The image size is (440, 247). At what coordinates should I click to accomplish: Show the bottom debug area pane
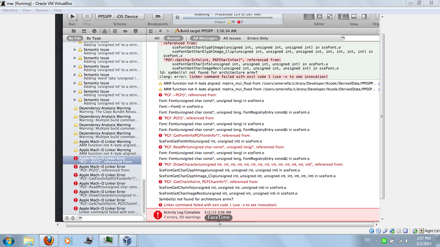354,16
